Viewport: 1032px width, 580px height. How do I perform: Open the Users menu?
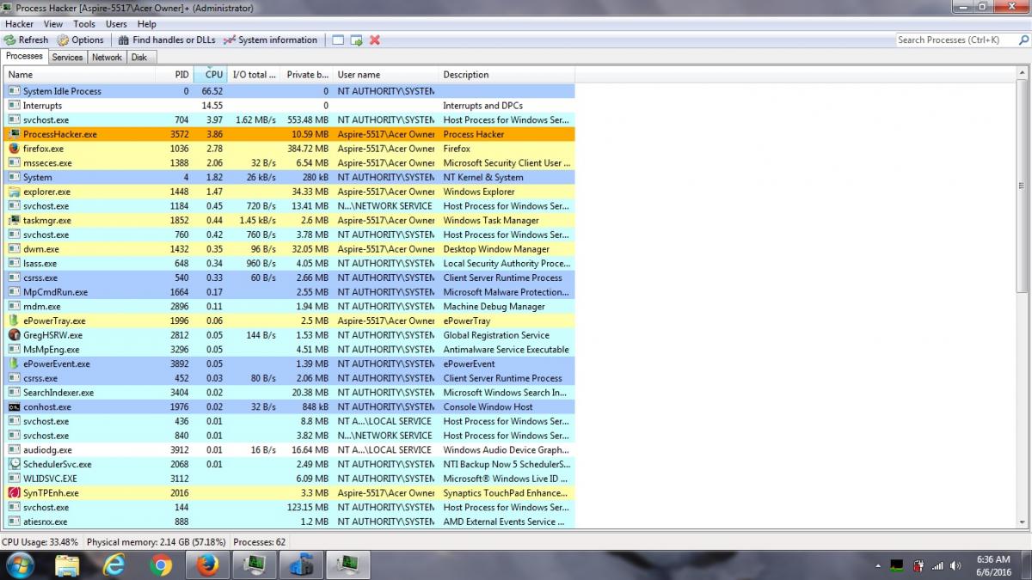(x=116, y=24)
